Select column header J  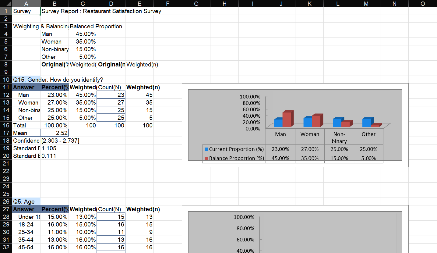pos(281,3)
